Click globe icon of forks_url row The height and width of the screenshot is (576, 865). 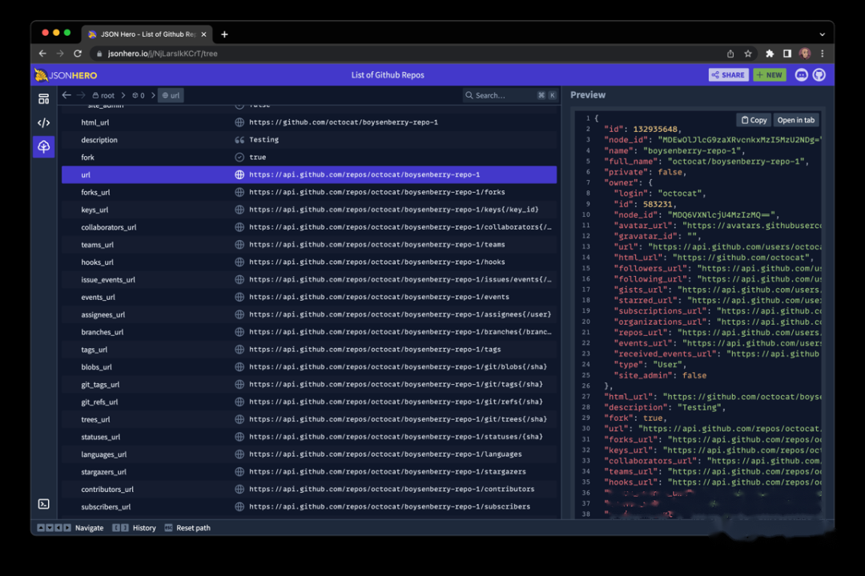point(239,192)
